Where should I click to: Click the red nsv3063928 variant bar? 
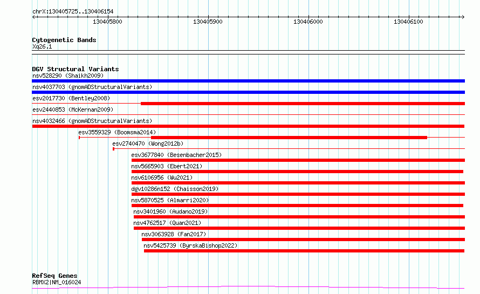pos(303,240)
